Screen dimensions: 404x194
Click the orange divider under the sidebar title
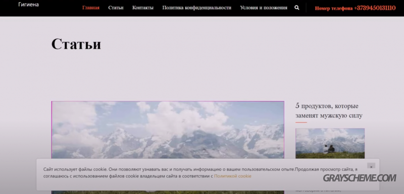301,122
